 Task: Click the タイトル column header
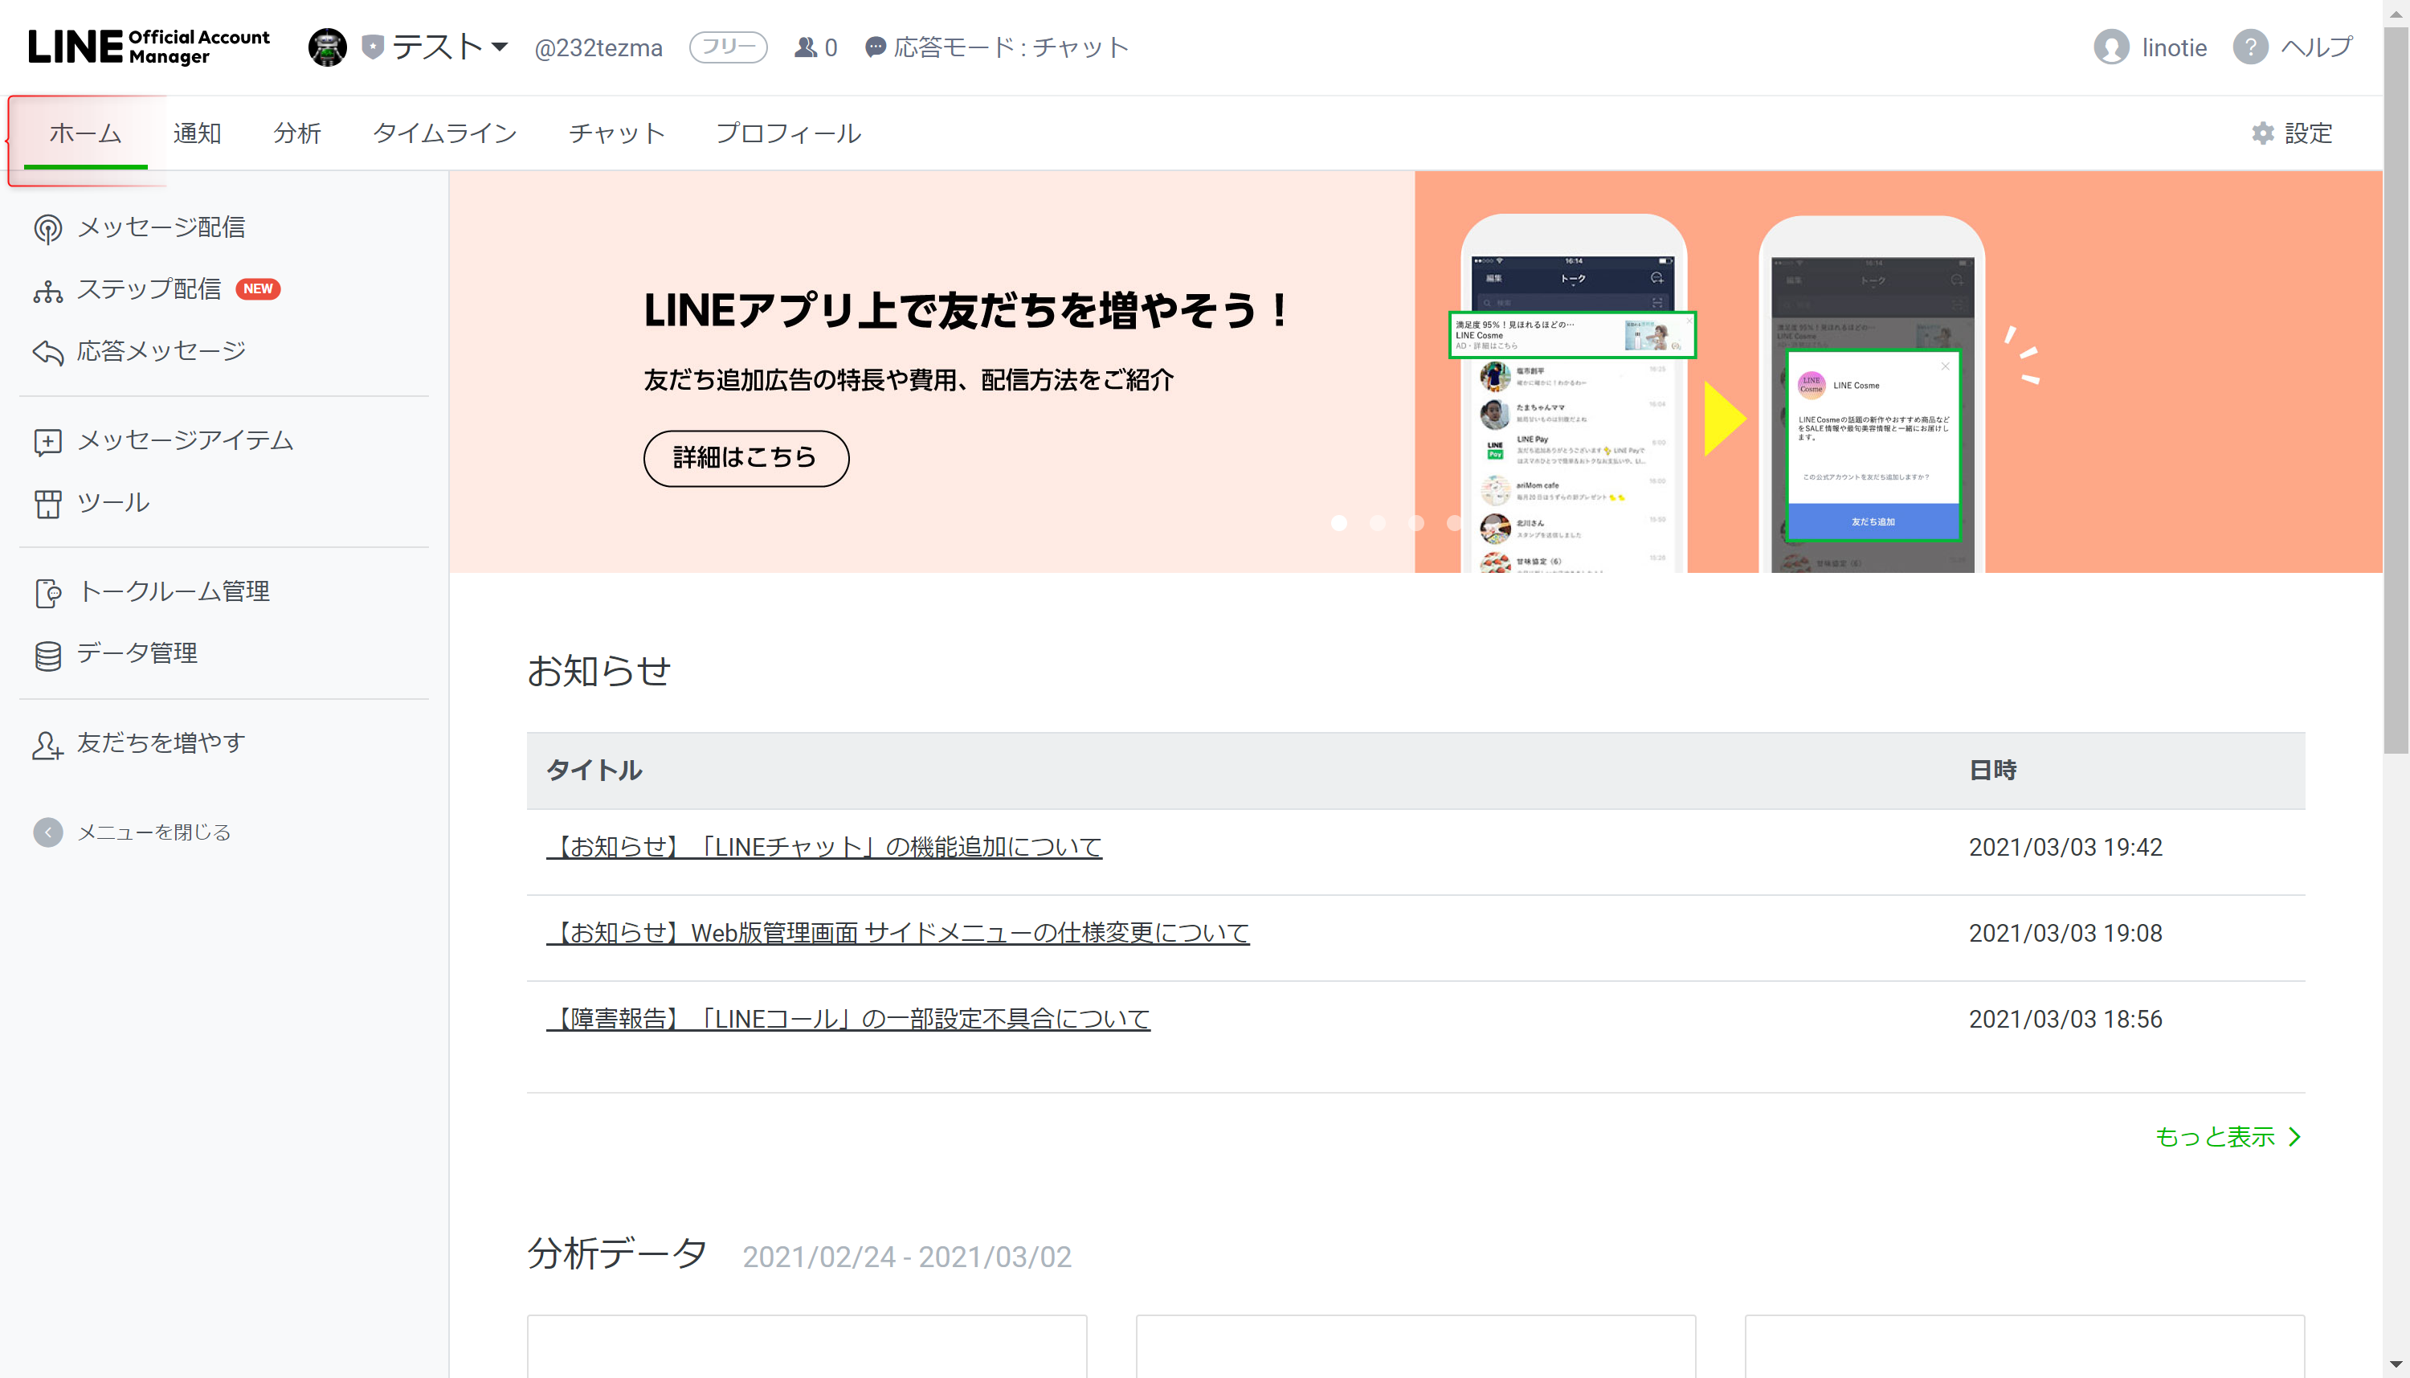click(594, 771)
